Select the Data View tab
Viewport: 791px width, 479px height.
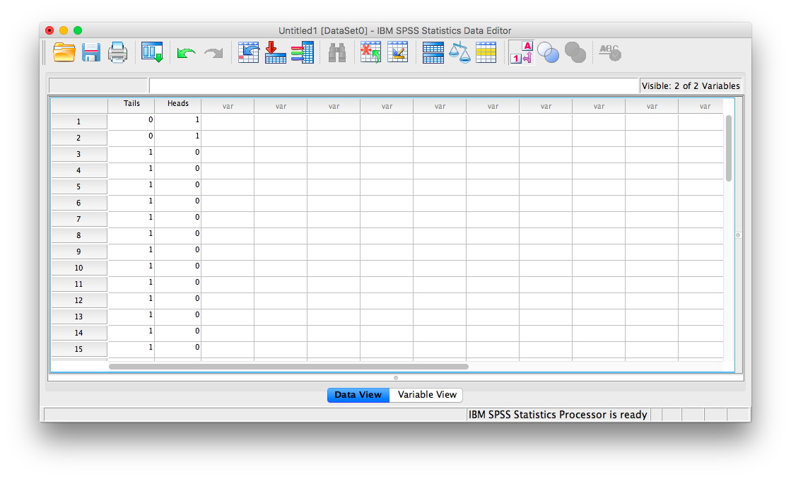click(x=358, y=395)
